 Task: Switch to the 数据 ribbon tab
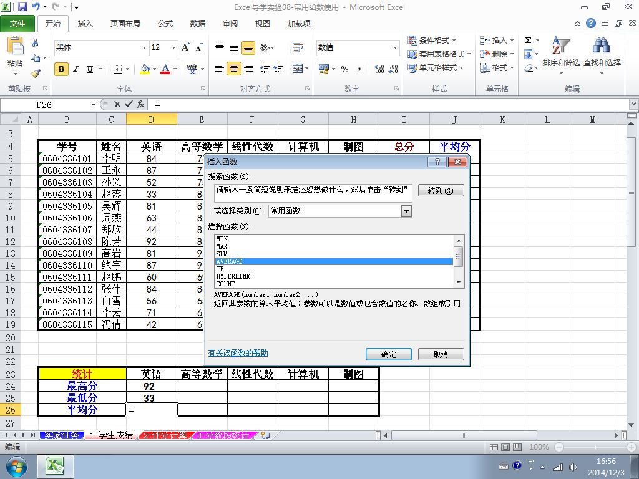[198, 24]
